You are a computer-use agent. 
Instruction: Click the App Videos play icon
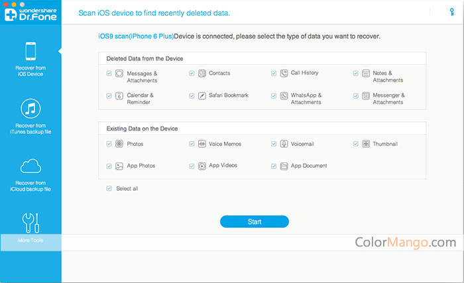coord(202,166)
